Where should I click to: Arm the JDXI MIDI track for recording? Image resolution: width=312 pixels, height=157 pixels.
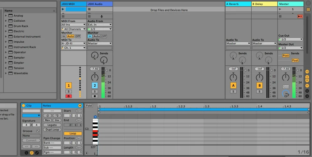69,96
